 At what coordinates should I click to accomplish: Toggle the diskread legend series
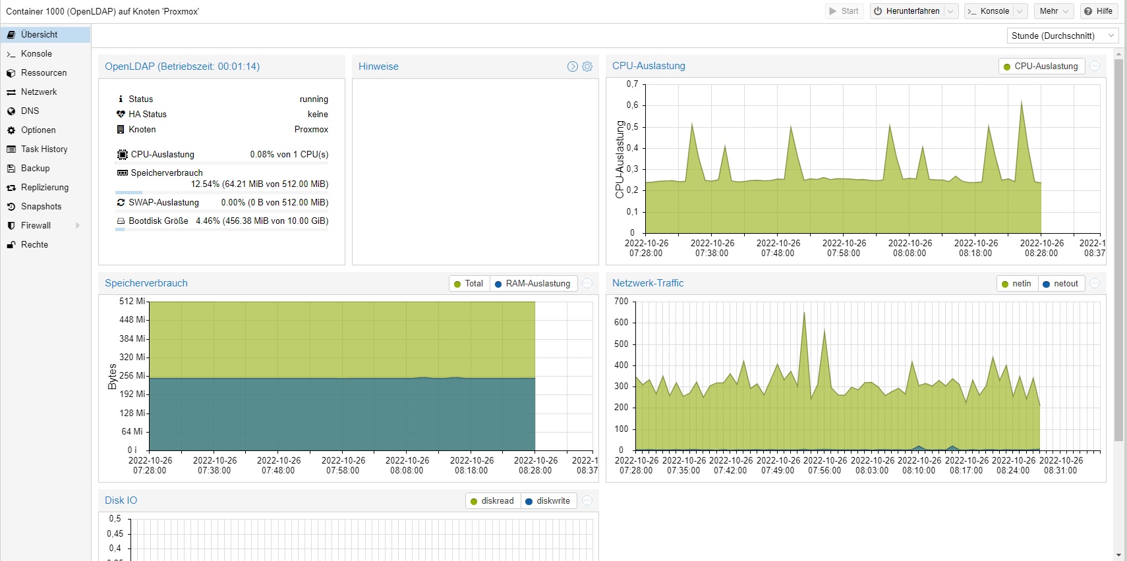[x=493, y=500]
